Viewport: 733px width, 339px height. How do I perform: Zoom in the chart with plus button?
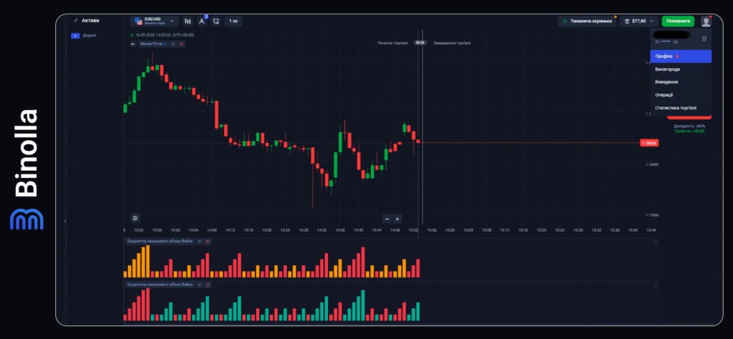point(397,219)
